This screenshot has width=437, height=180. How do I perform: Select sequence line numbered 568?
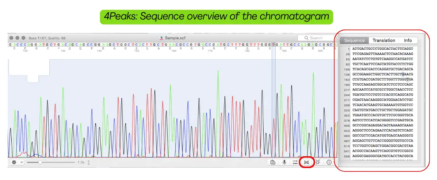coord(383,156)
